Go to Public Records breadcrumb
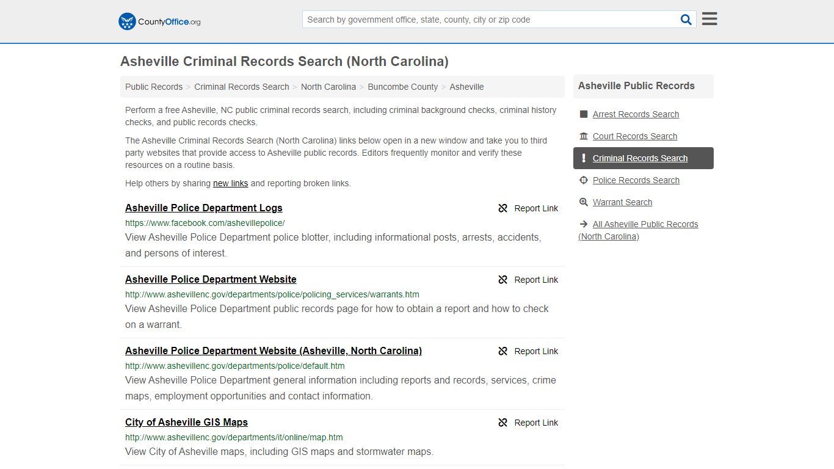 point(154,87)
